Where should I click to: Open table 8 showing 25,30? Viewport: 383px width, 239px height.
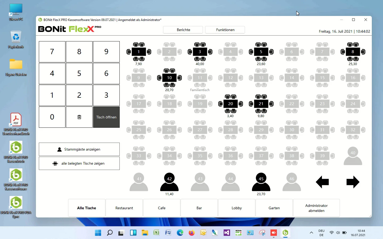(x=353, y=52)
